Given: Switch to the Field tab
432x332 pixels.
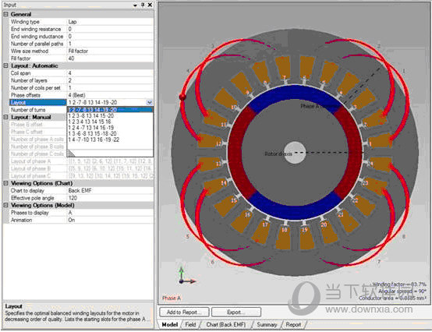Looking at the screenshot, I should (x=190, y=324).
